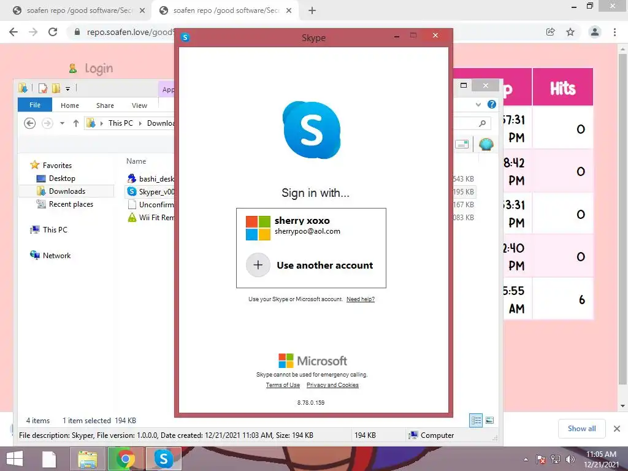
Task: Reload the Chrome page
Action: coord(53,32)
